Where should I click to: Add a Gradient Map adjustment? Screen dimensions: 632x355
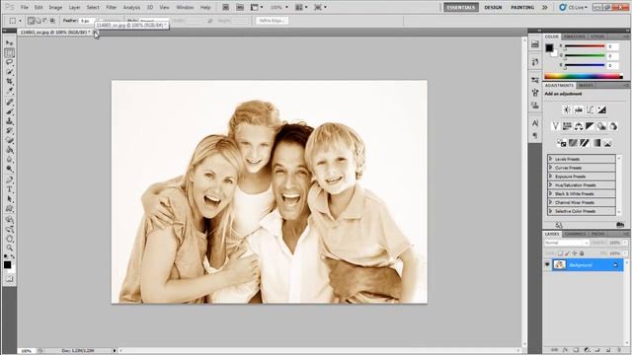[x=596, y=143]
